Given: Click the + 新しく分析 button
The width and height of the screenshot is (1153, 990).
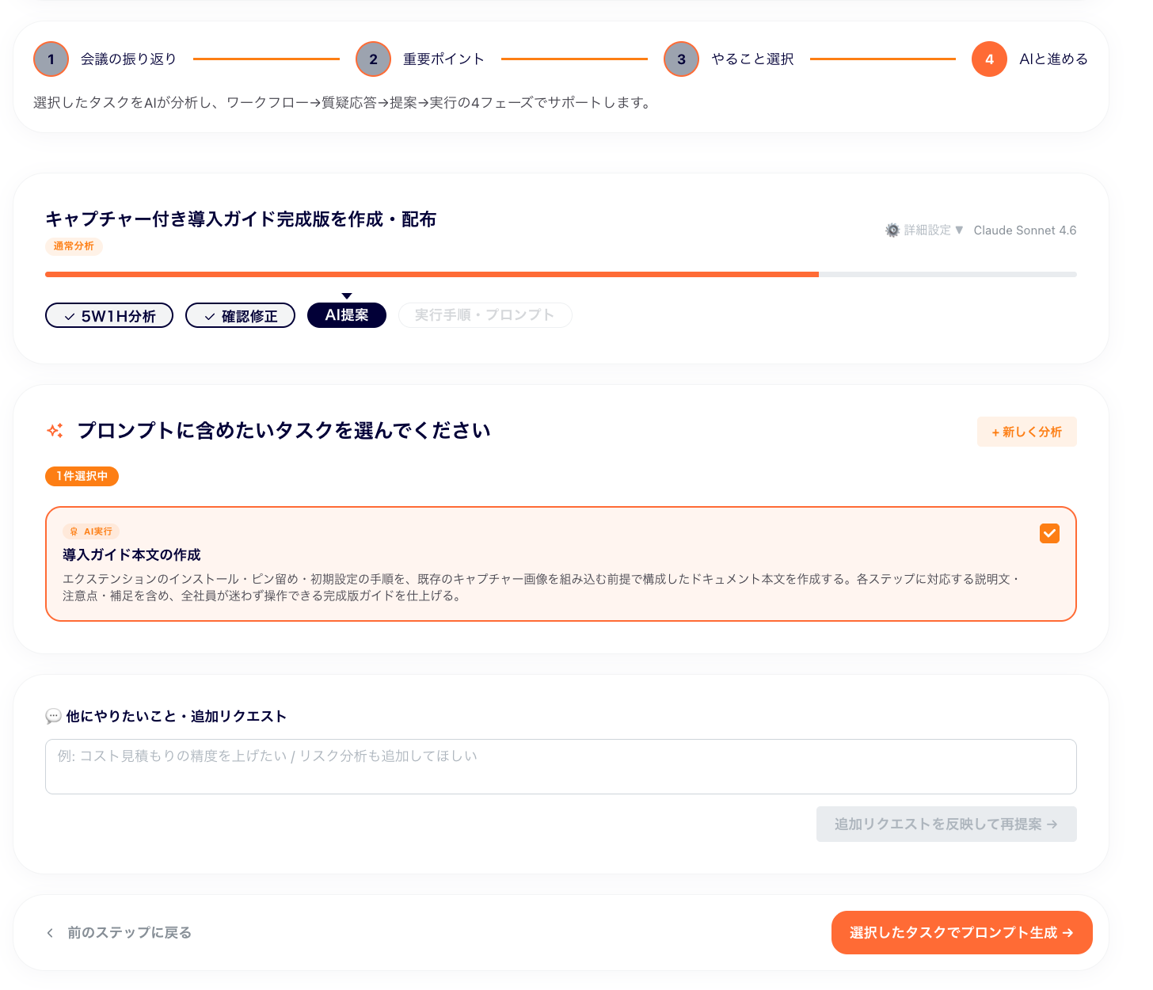Looking at the screenshot, I should (x=1026, y=432).
